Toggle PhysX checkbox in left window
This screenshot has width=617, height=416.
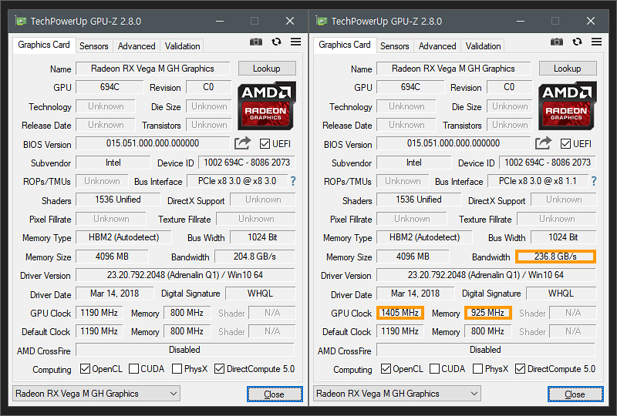(177, 369)
